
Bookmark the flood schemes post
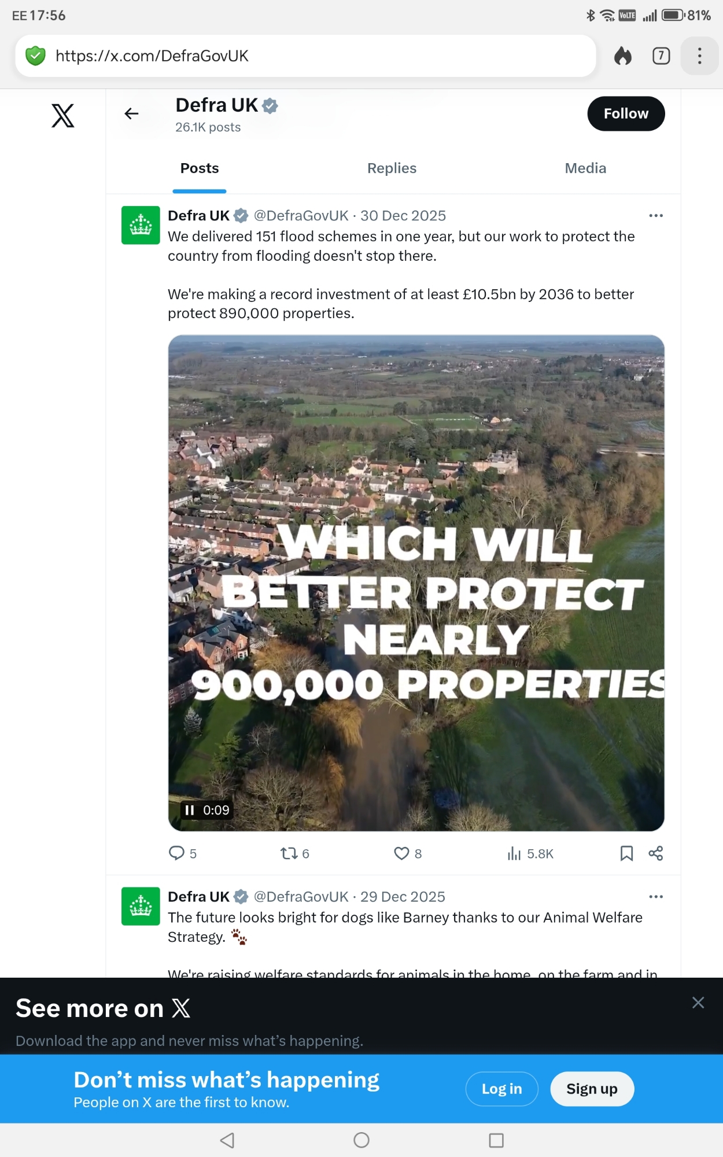pyautogui.click(x=626, y=853)
